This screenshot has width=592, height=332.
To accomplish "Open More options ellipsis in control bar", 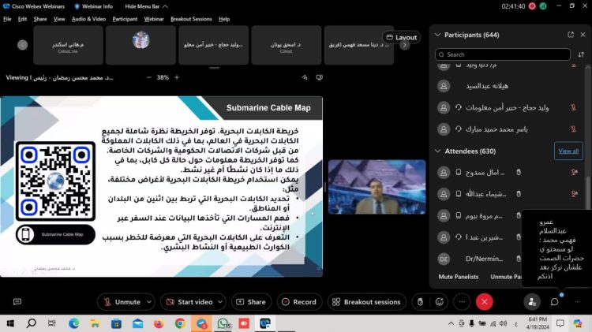I will [462, 302].
